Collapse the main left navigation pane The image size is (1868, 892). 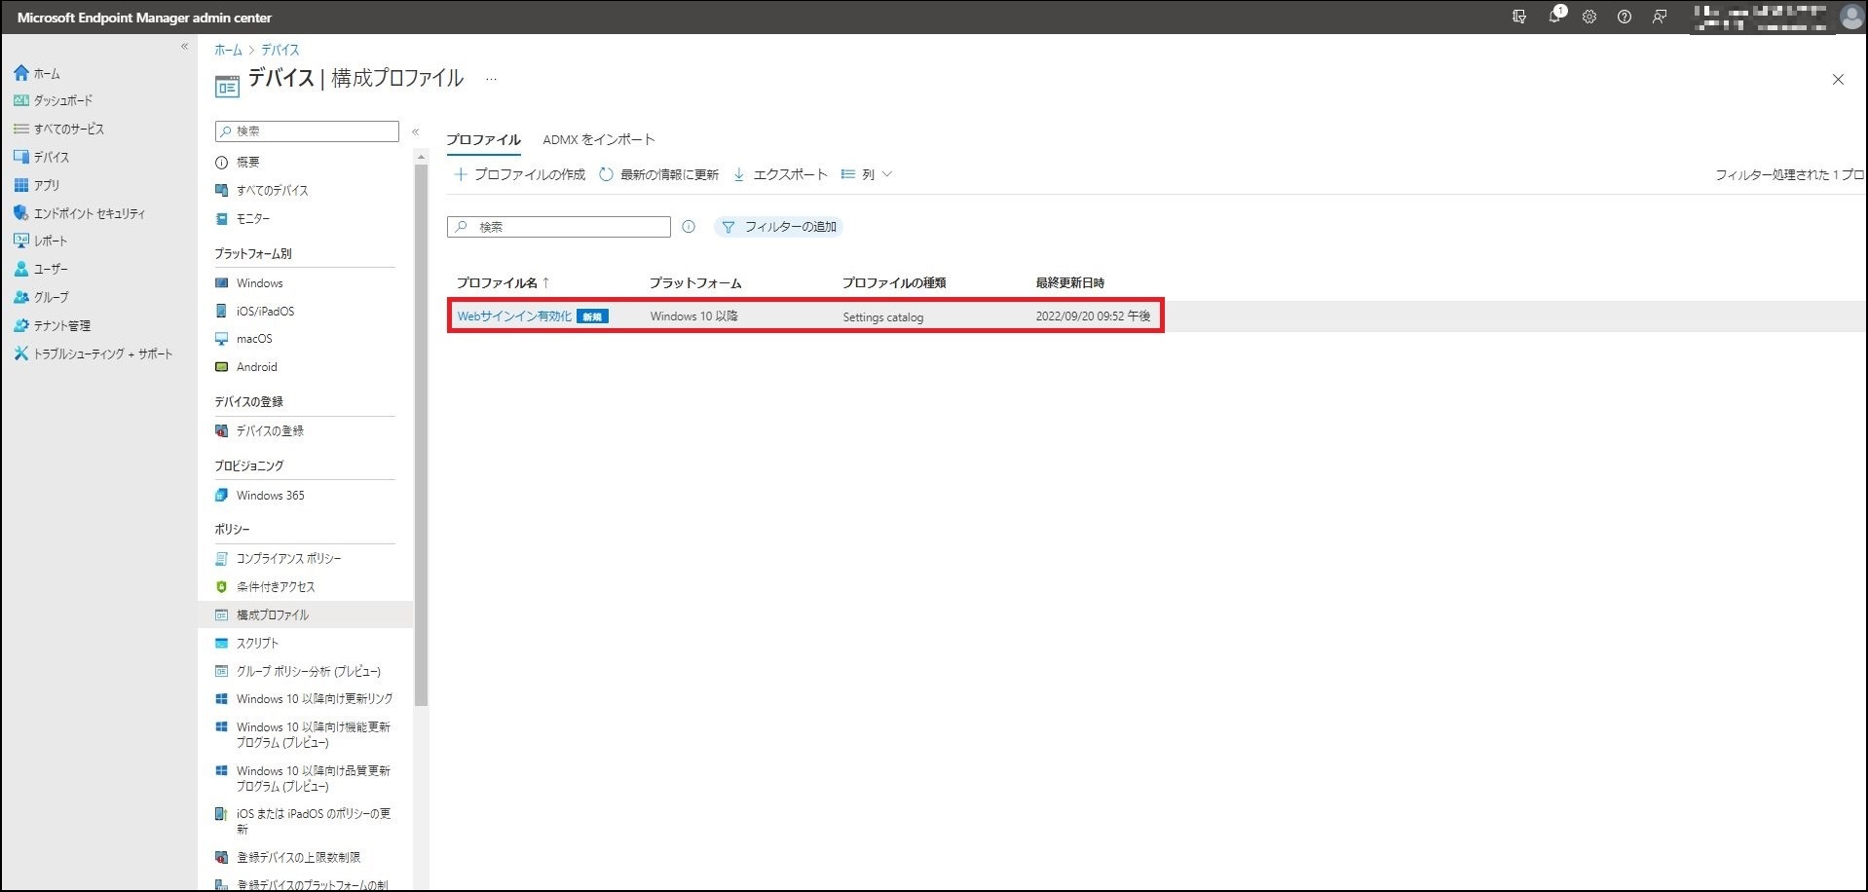click(184, 47)
